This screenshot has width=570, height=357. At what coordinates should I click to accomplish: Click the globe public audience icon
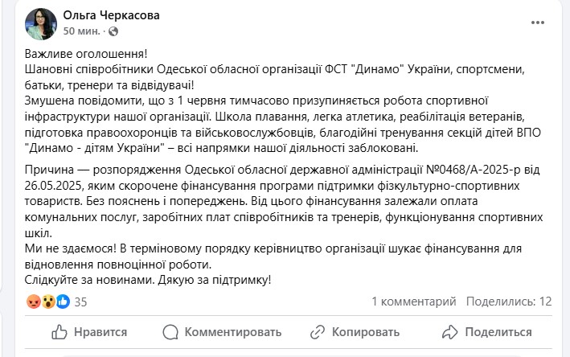[x=112, y=31]
